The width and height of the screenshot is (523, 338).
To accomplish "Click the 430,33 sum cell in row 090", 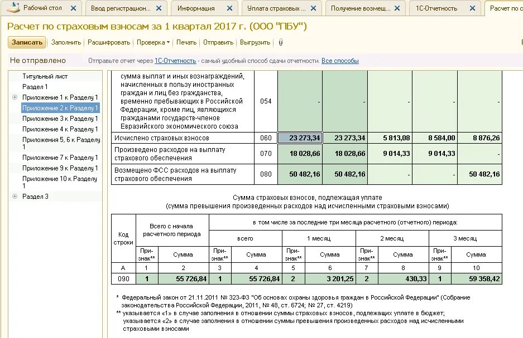I will [403, 279].
